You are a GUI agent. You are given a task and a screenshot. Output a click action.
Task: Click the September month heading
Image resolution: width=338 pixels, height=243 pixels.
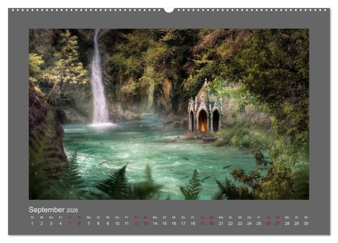coord(47,210)
